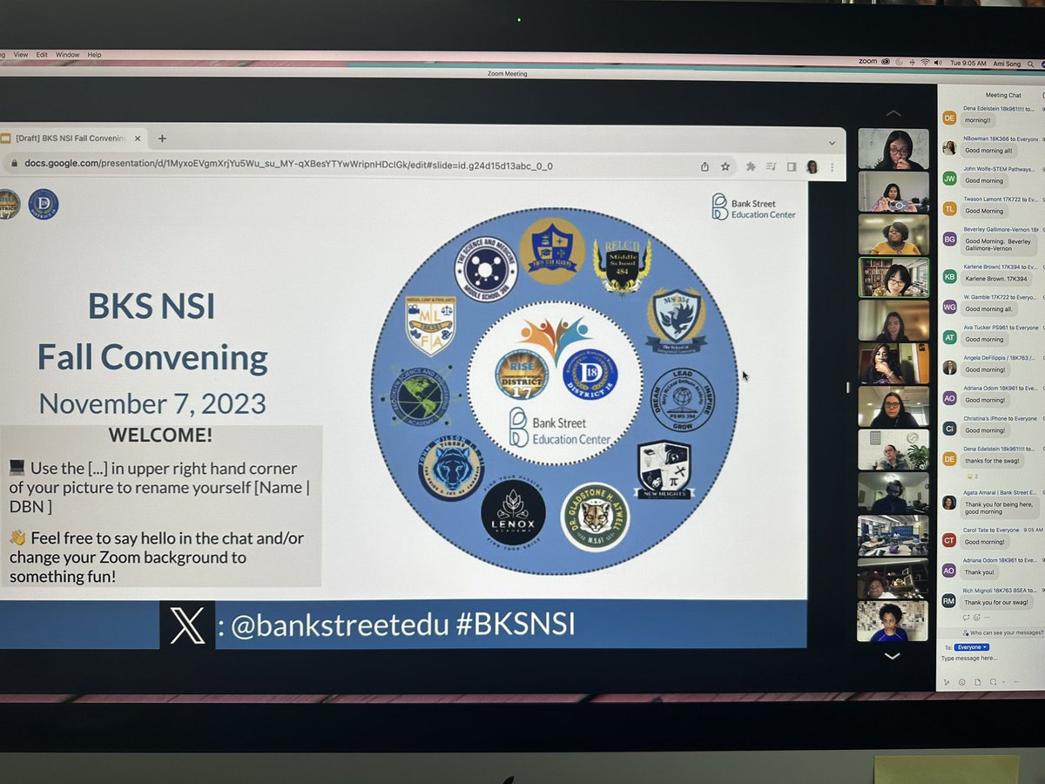Add reaction to 'Thank you for our swag!'
This screenshot has width=1045, height=784.
(979, 618)
